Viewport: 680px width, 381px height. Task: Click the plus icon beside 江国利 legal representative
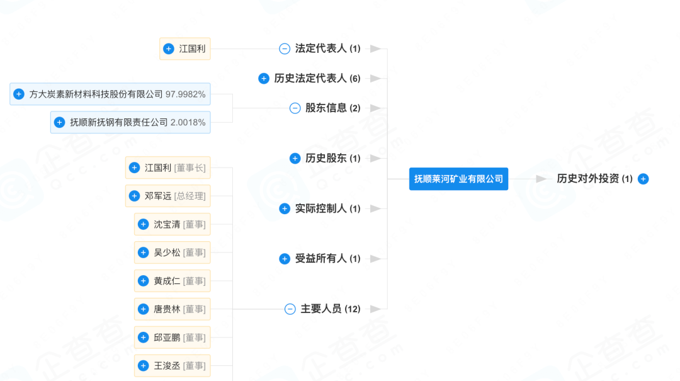(169, 48)
